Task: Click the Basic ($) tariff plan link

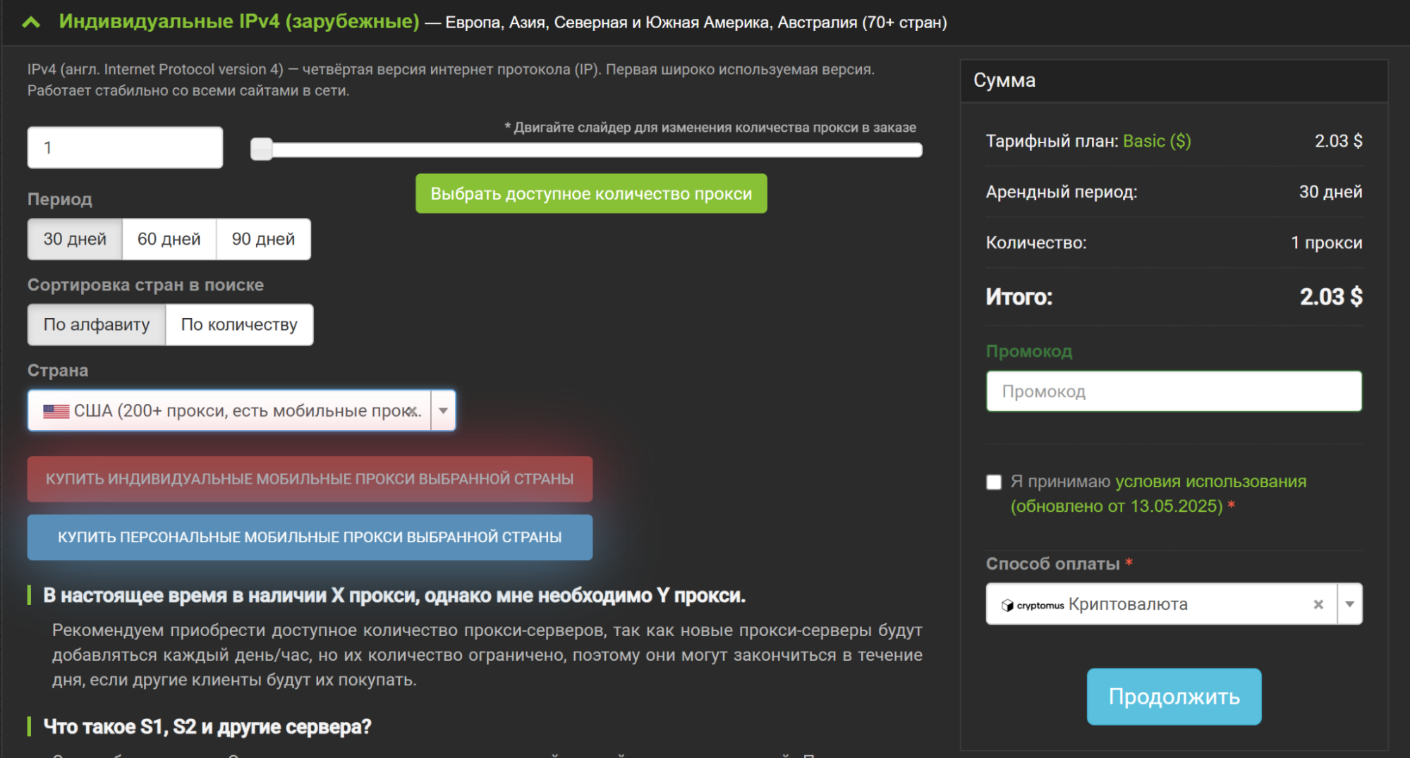Action: tap(1156, 140)
